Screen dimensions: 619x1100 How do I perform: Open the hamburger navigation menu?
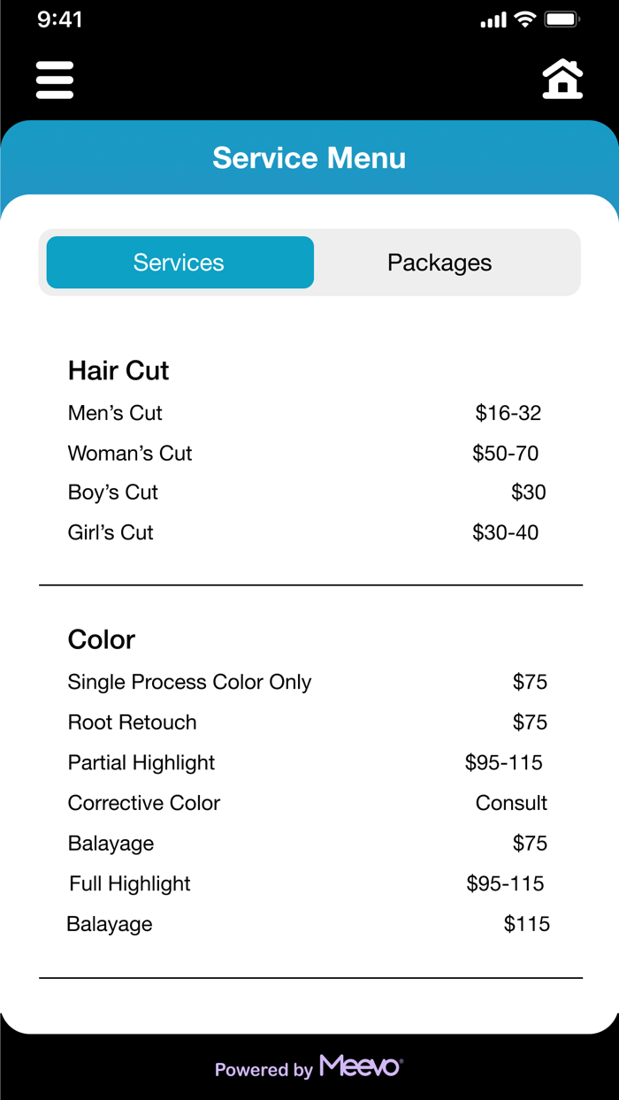point(54,79)
